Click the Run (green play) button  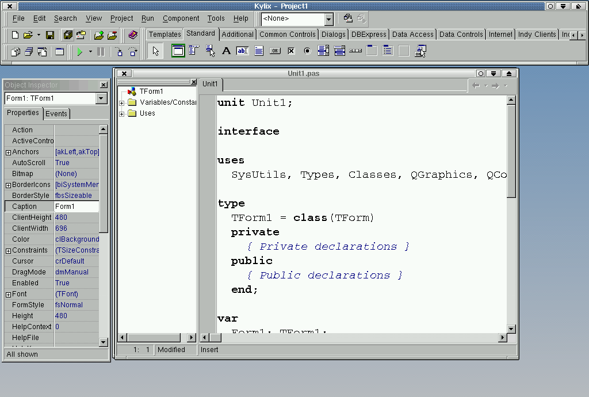[80, 52]
